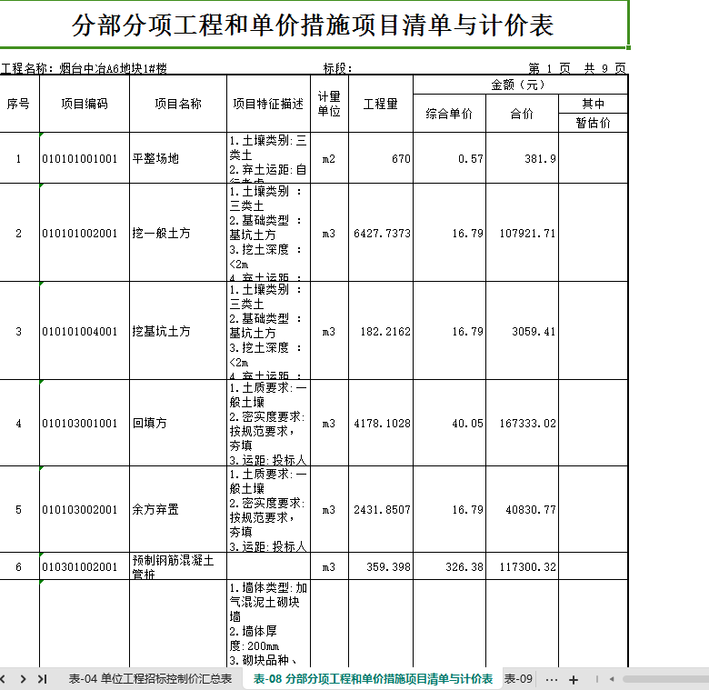This screenshot has height=690, width=709.
Task: Select total price 3059.41
Action: (523, 331)
